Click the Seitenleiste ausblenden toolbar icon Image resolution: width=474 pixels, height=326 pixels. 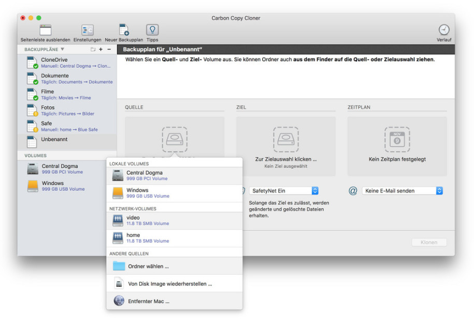[46, 30]
